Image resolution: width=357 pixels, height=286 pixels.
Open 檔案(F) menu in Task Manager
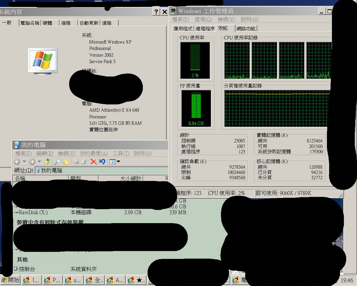[x=181, y=20]
